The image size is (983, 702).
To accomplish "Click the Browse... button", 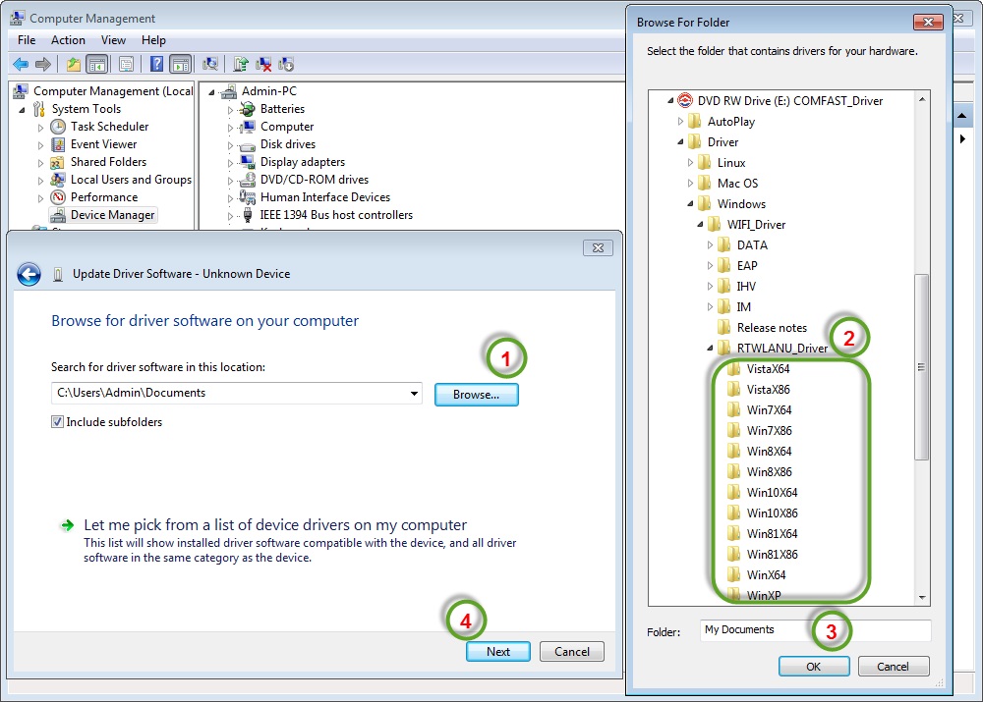I will tap(476, 394).
